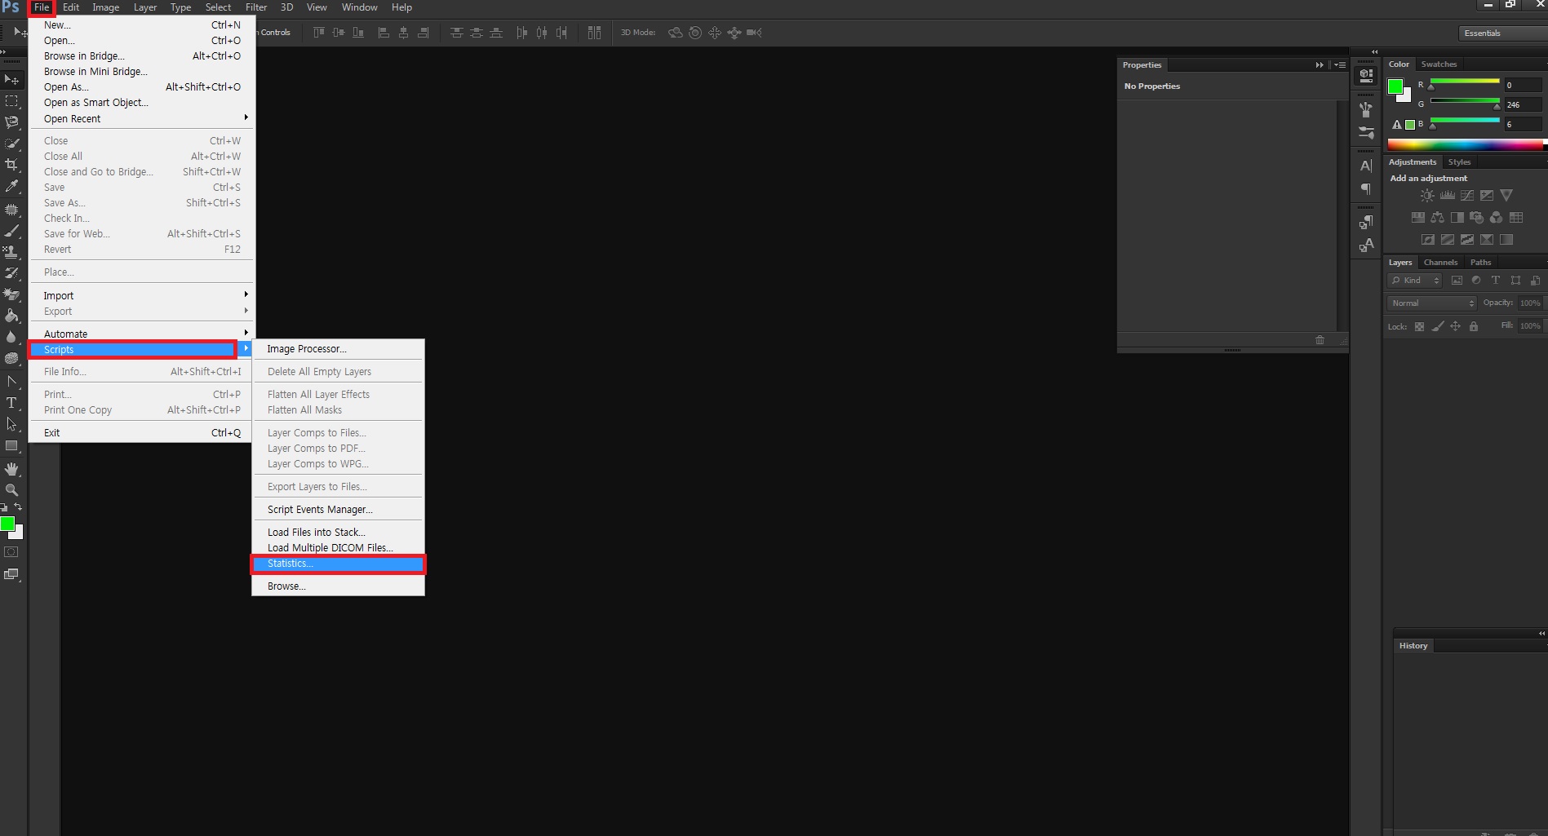
Task: Select the Clone Stamp tool
Action: 11,252
